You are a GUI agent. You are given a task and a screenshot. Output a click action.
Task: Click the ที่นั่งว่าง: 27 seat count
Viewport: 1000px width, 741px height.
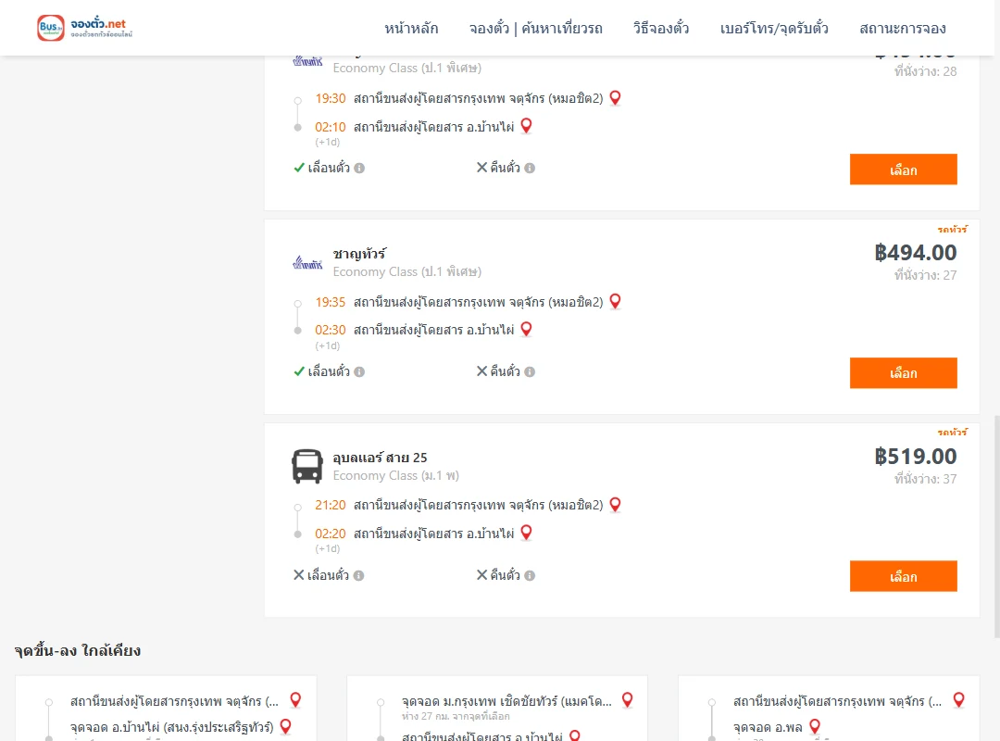925,275
